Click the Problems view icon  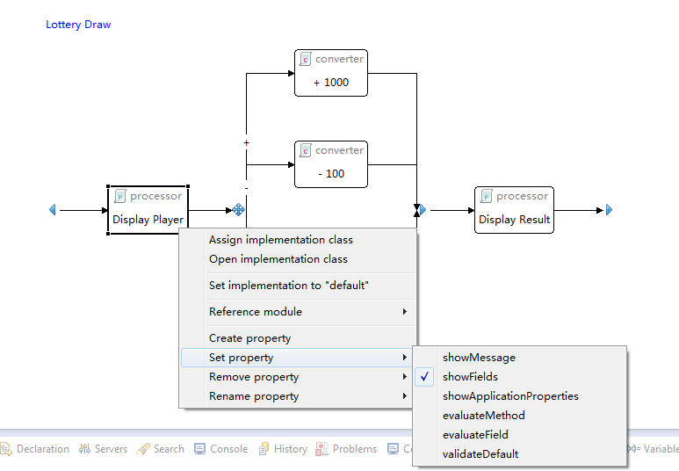click(x=321, y=449)
